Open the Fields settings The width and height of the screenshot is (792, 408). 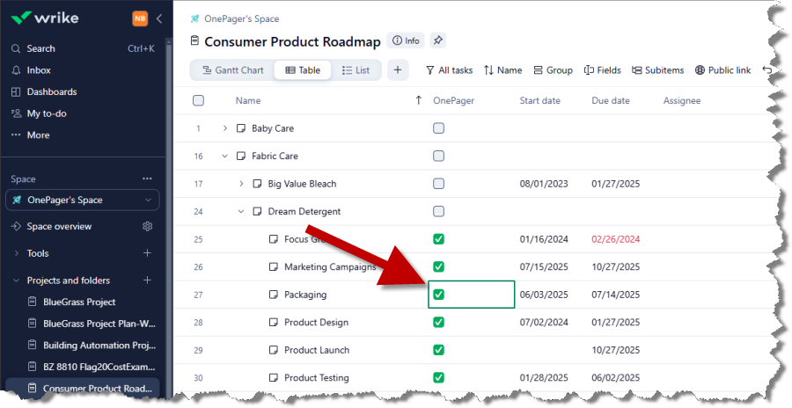[x=602, y=70]
